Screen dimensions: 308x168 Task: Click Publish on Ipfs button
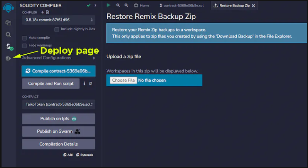(59, 119)
